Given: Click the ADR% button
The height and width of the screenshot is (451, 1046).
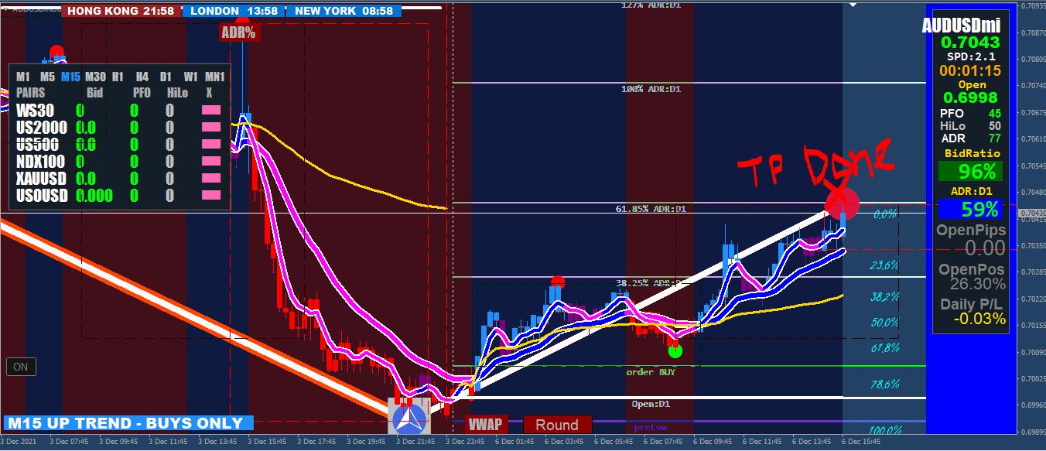Looking at the screenshot, I should point(238,32).
